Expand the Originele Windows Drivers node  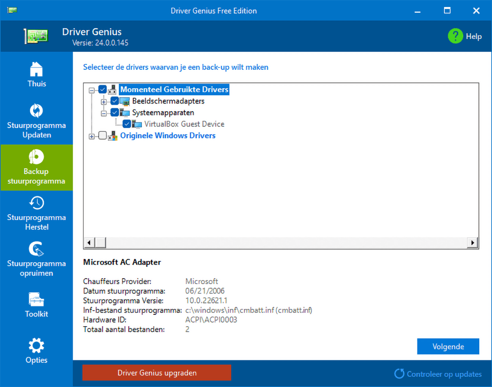click(x=91, y=136)
